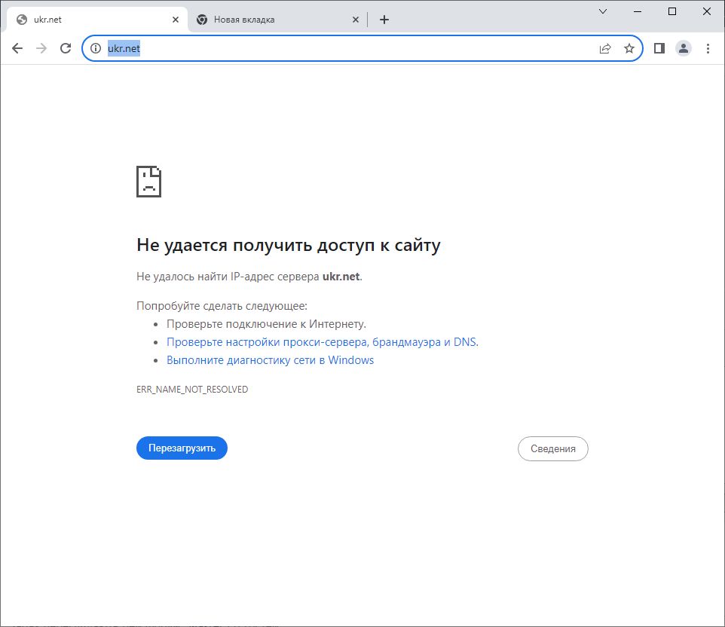725x627 pixels.
Task: Open site information icon in address bar
Action: pyautogui.click(x=96, y=48)
